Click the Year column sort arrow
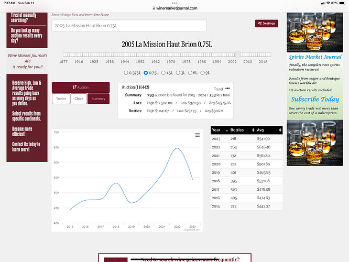This screenshot has width=349, height=262. pyautogui.click(x=227, y=130)
